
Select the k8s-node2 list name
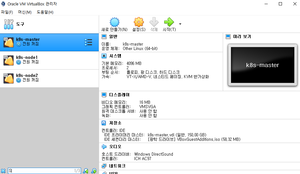coord(27,75)
